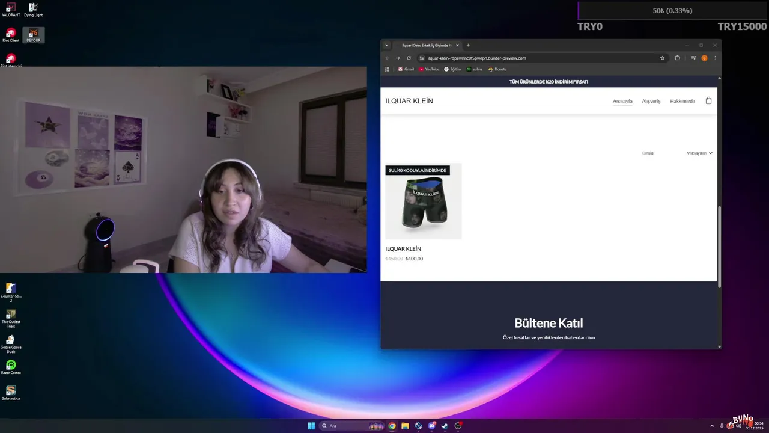This screenshot has width=769, height=433.
Task: Expand the Varsayılan sort dropdown
Action: [x=699, y=153]
